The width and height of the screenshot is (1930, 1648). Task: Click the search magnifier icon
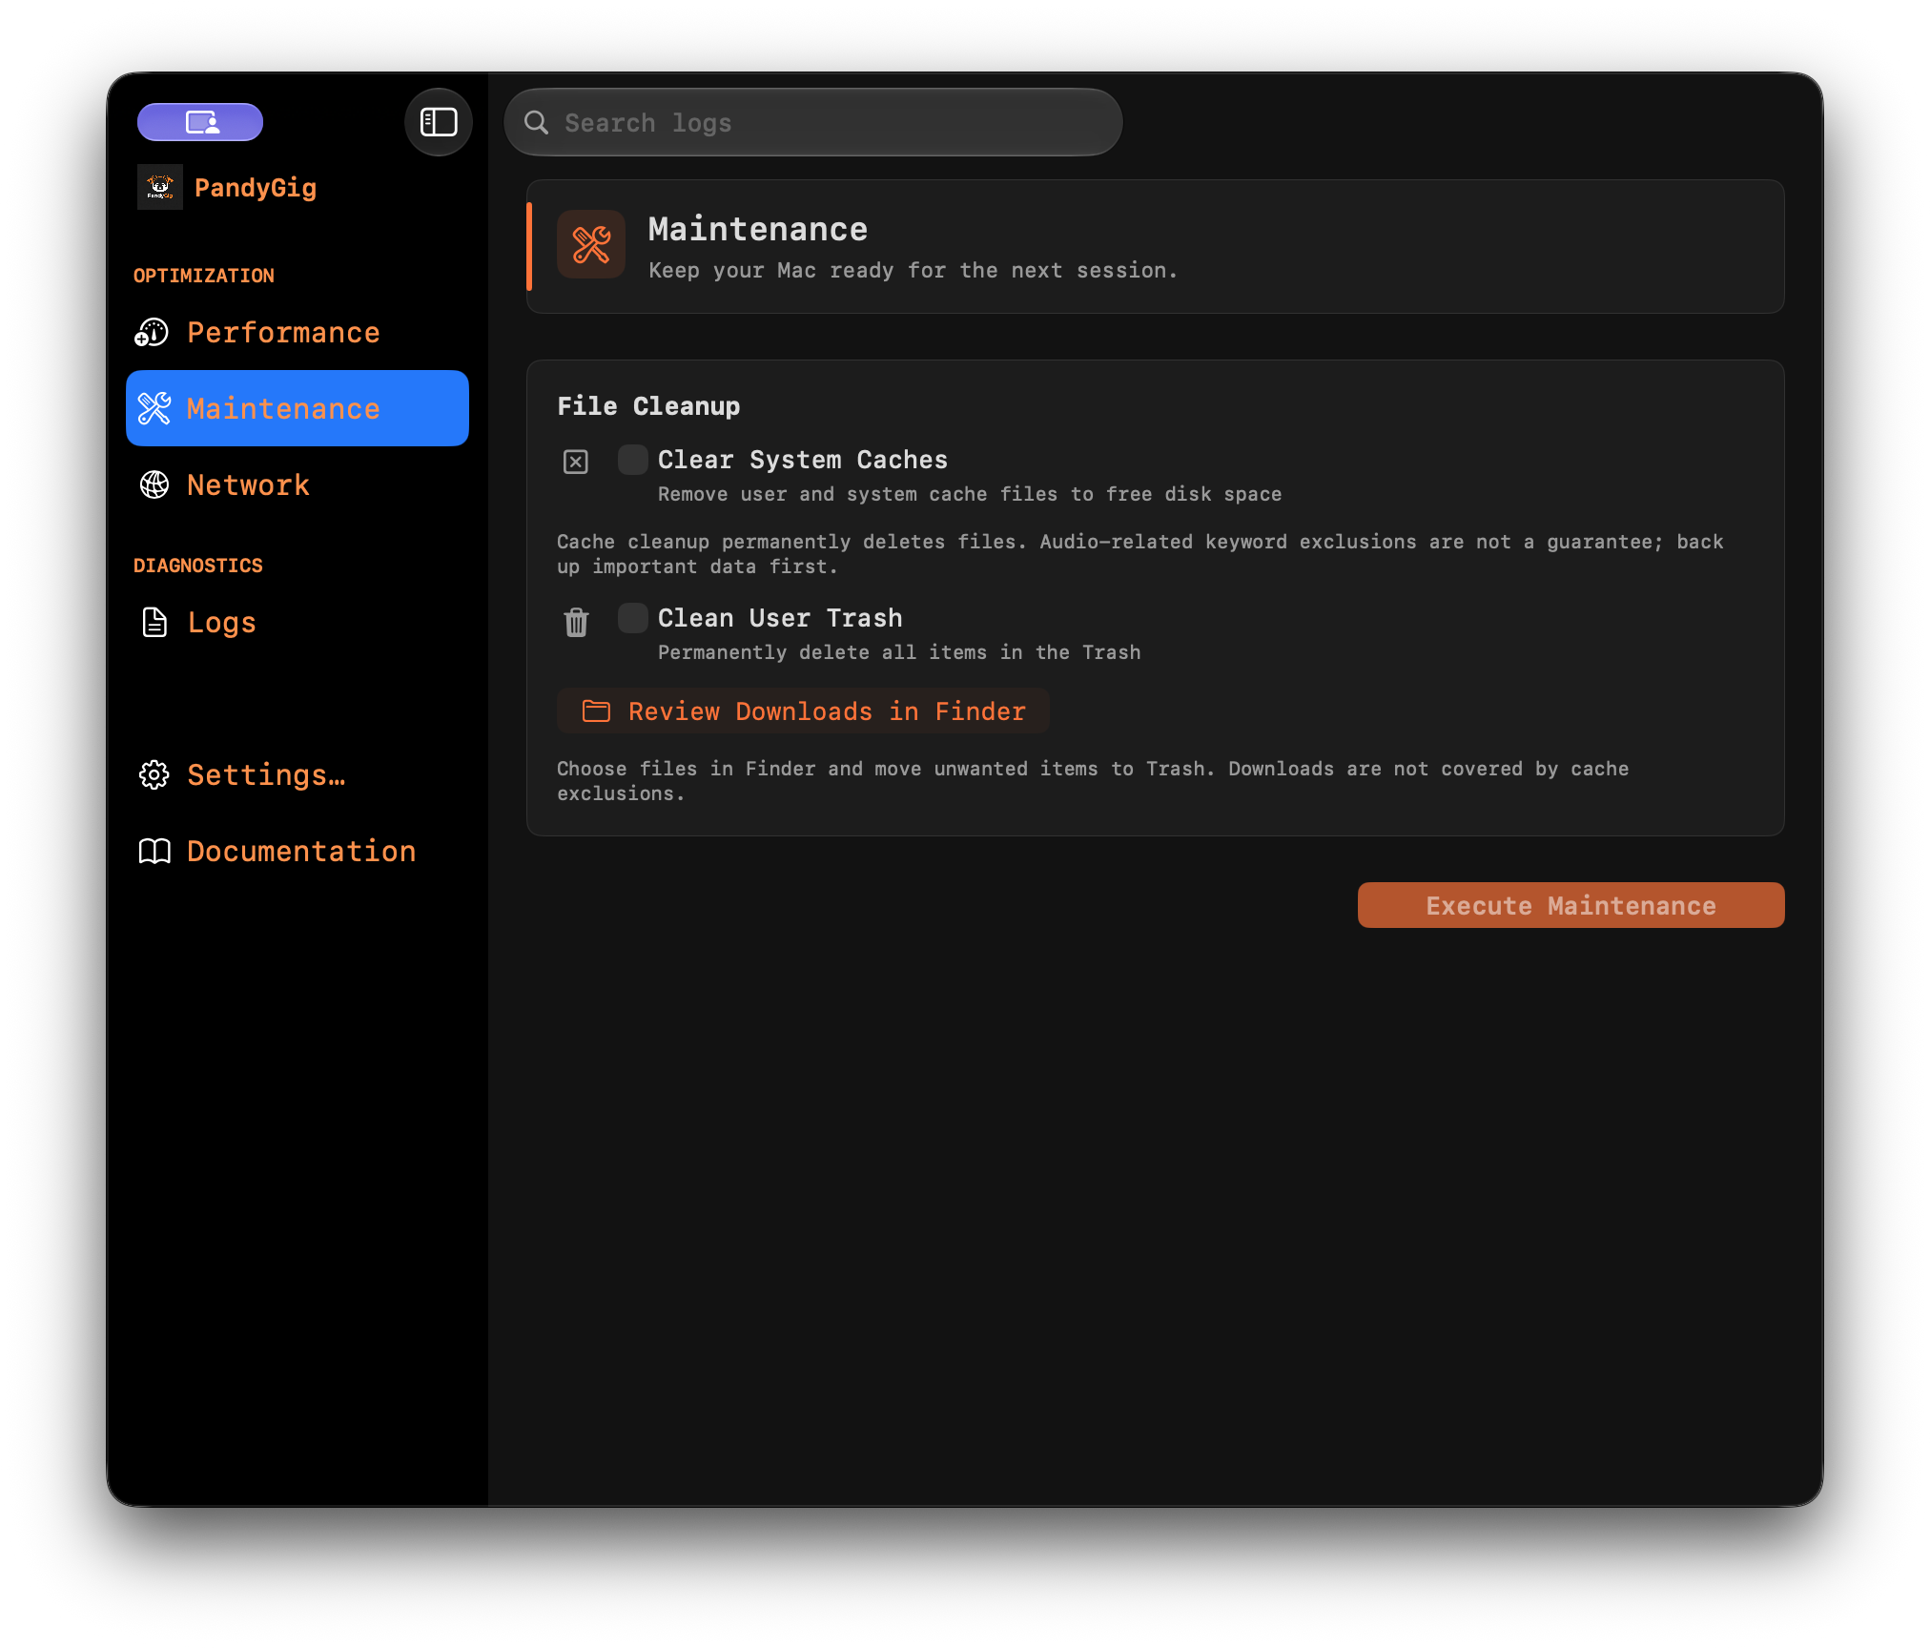tap(537, 122)
